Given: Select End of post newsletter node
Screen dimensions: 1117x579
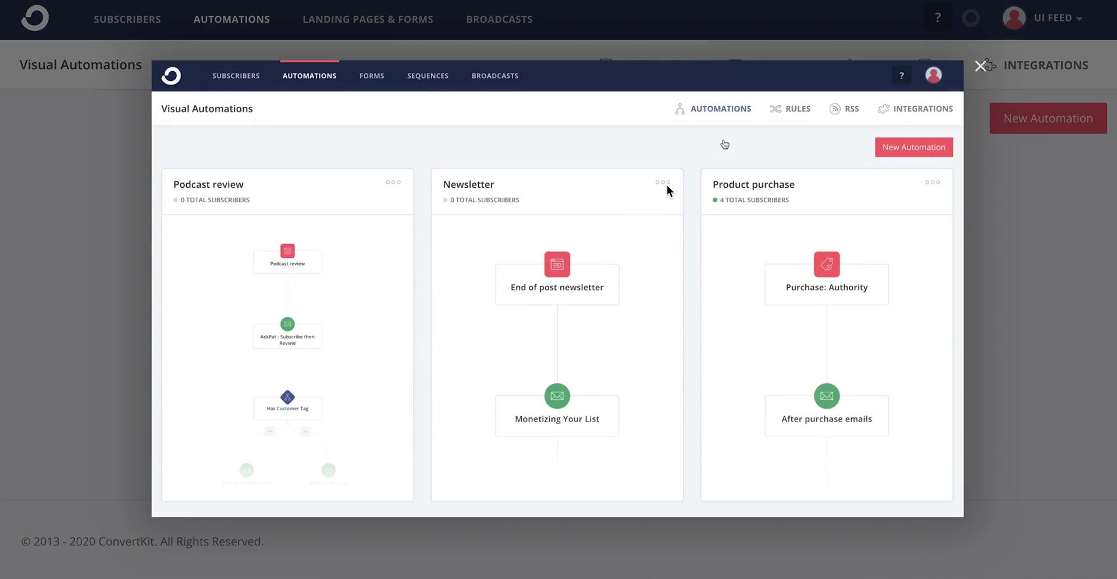Looking at the screenshot, I should tap(557, 284).
